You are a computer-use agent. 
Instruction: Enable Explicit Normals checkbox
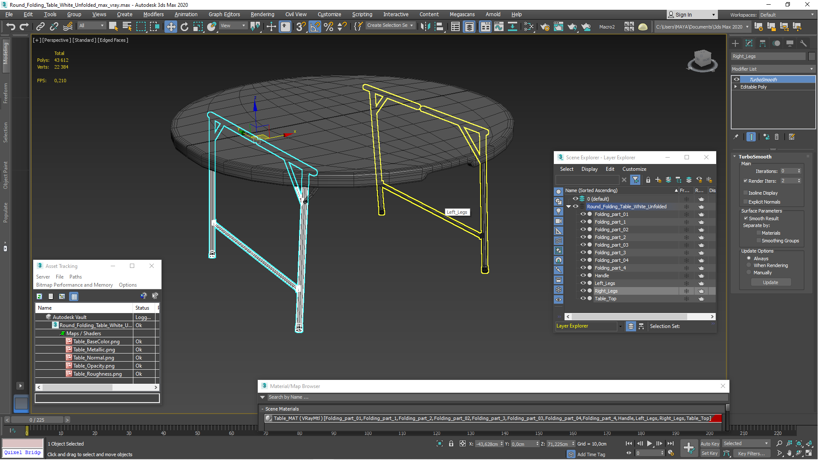point(746,202)
